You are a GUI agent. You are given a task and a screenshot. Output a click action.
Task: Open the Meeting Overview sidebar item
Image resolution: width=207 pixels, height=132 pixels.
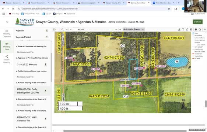click(x=7, y=33)
